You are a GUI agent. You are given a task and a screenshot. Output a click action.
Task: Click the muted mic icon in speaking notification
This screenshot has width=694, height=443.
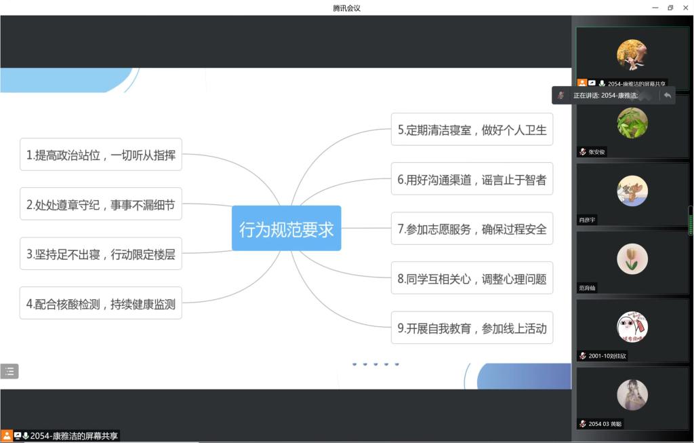point(560,96)
